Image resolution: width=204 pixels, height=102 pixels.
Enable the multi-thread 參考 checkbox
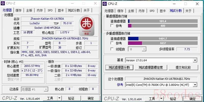[112, 43]
